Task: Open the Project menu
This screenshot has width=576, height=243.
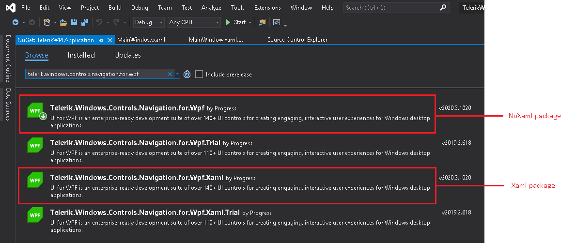Action: pyautogui.click(x=90, y=8)
